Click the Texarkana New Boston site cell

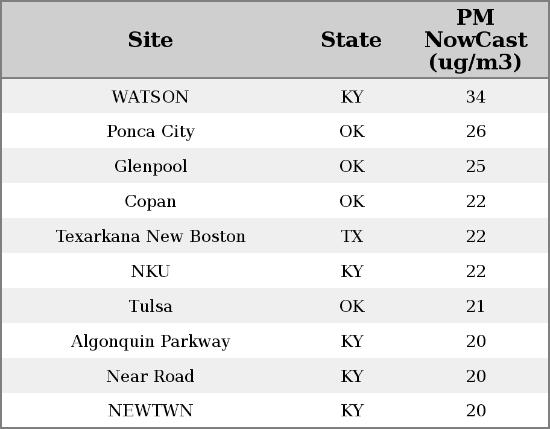pos(150,237)
